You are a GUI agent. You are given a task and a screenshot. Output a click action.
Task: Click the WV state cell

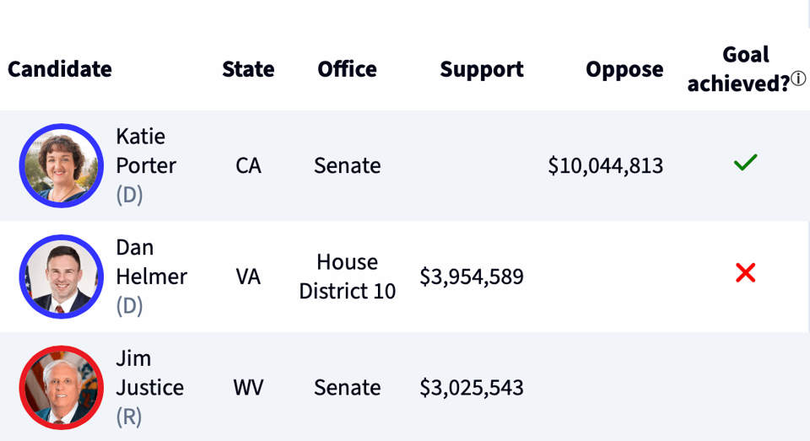(248, 388)
